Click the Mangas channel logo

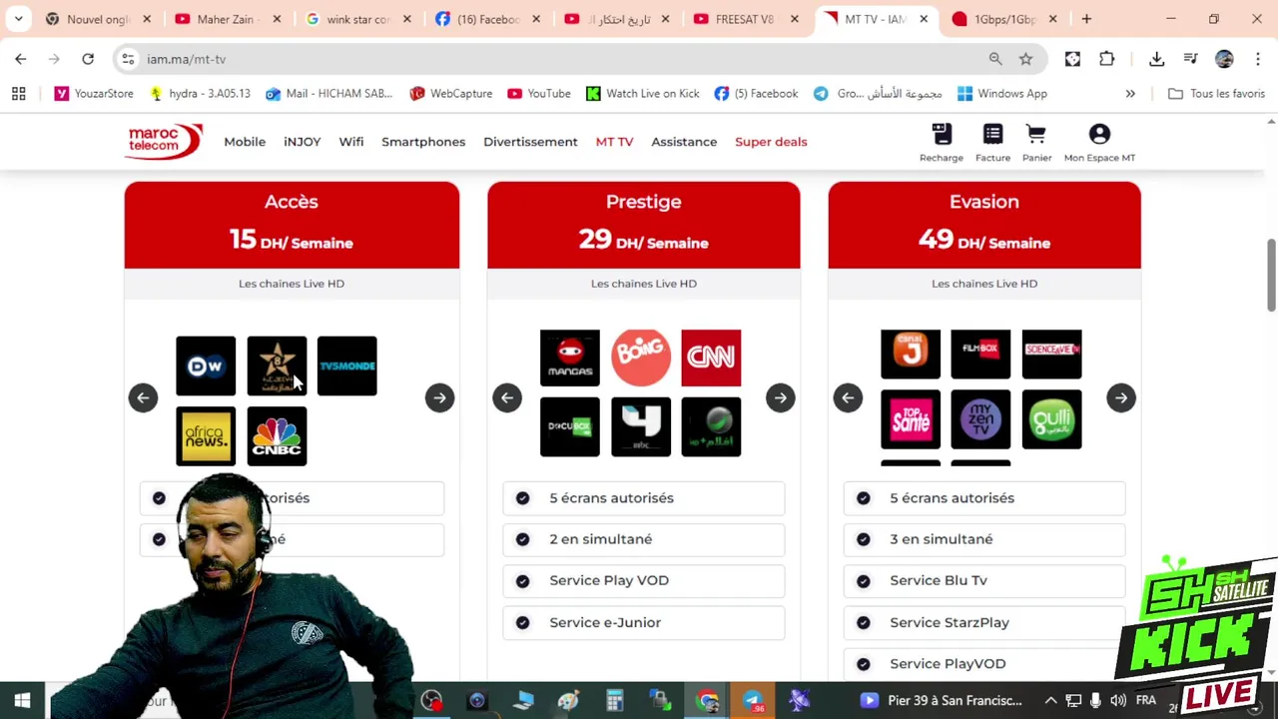(x=570, y=358)
